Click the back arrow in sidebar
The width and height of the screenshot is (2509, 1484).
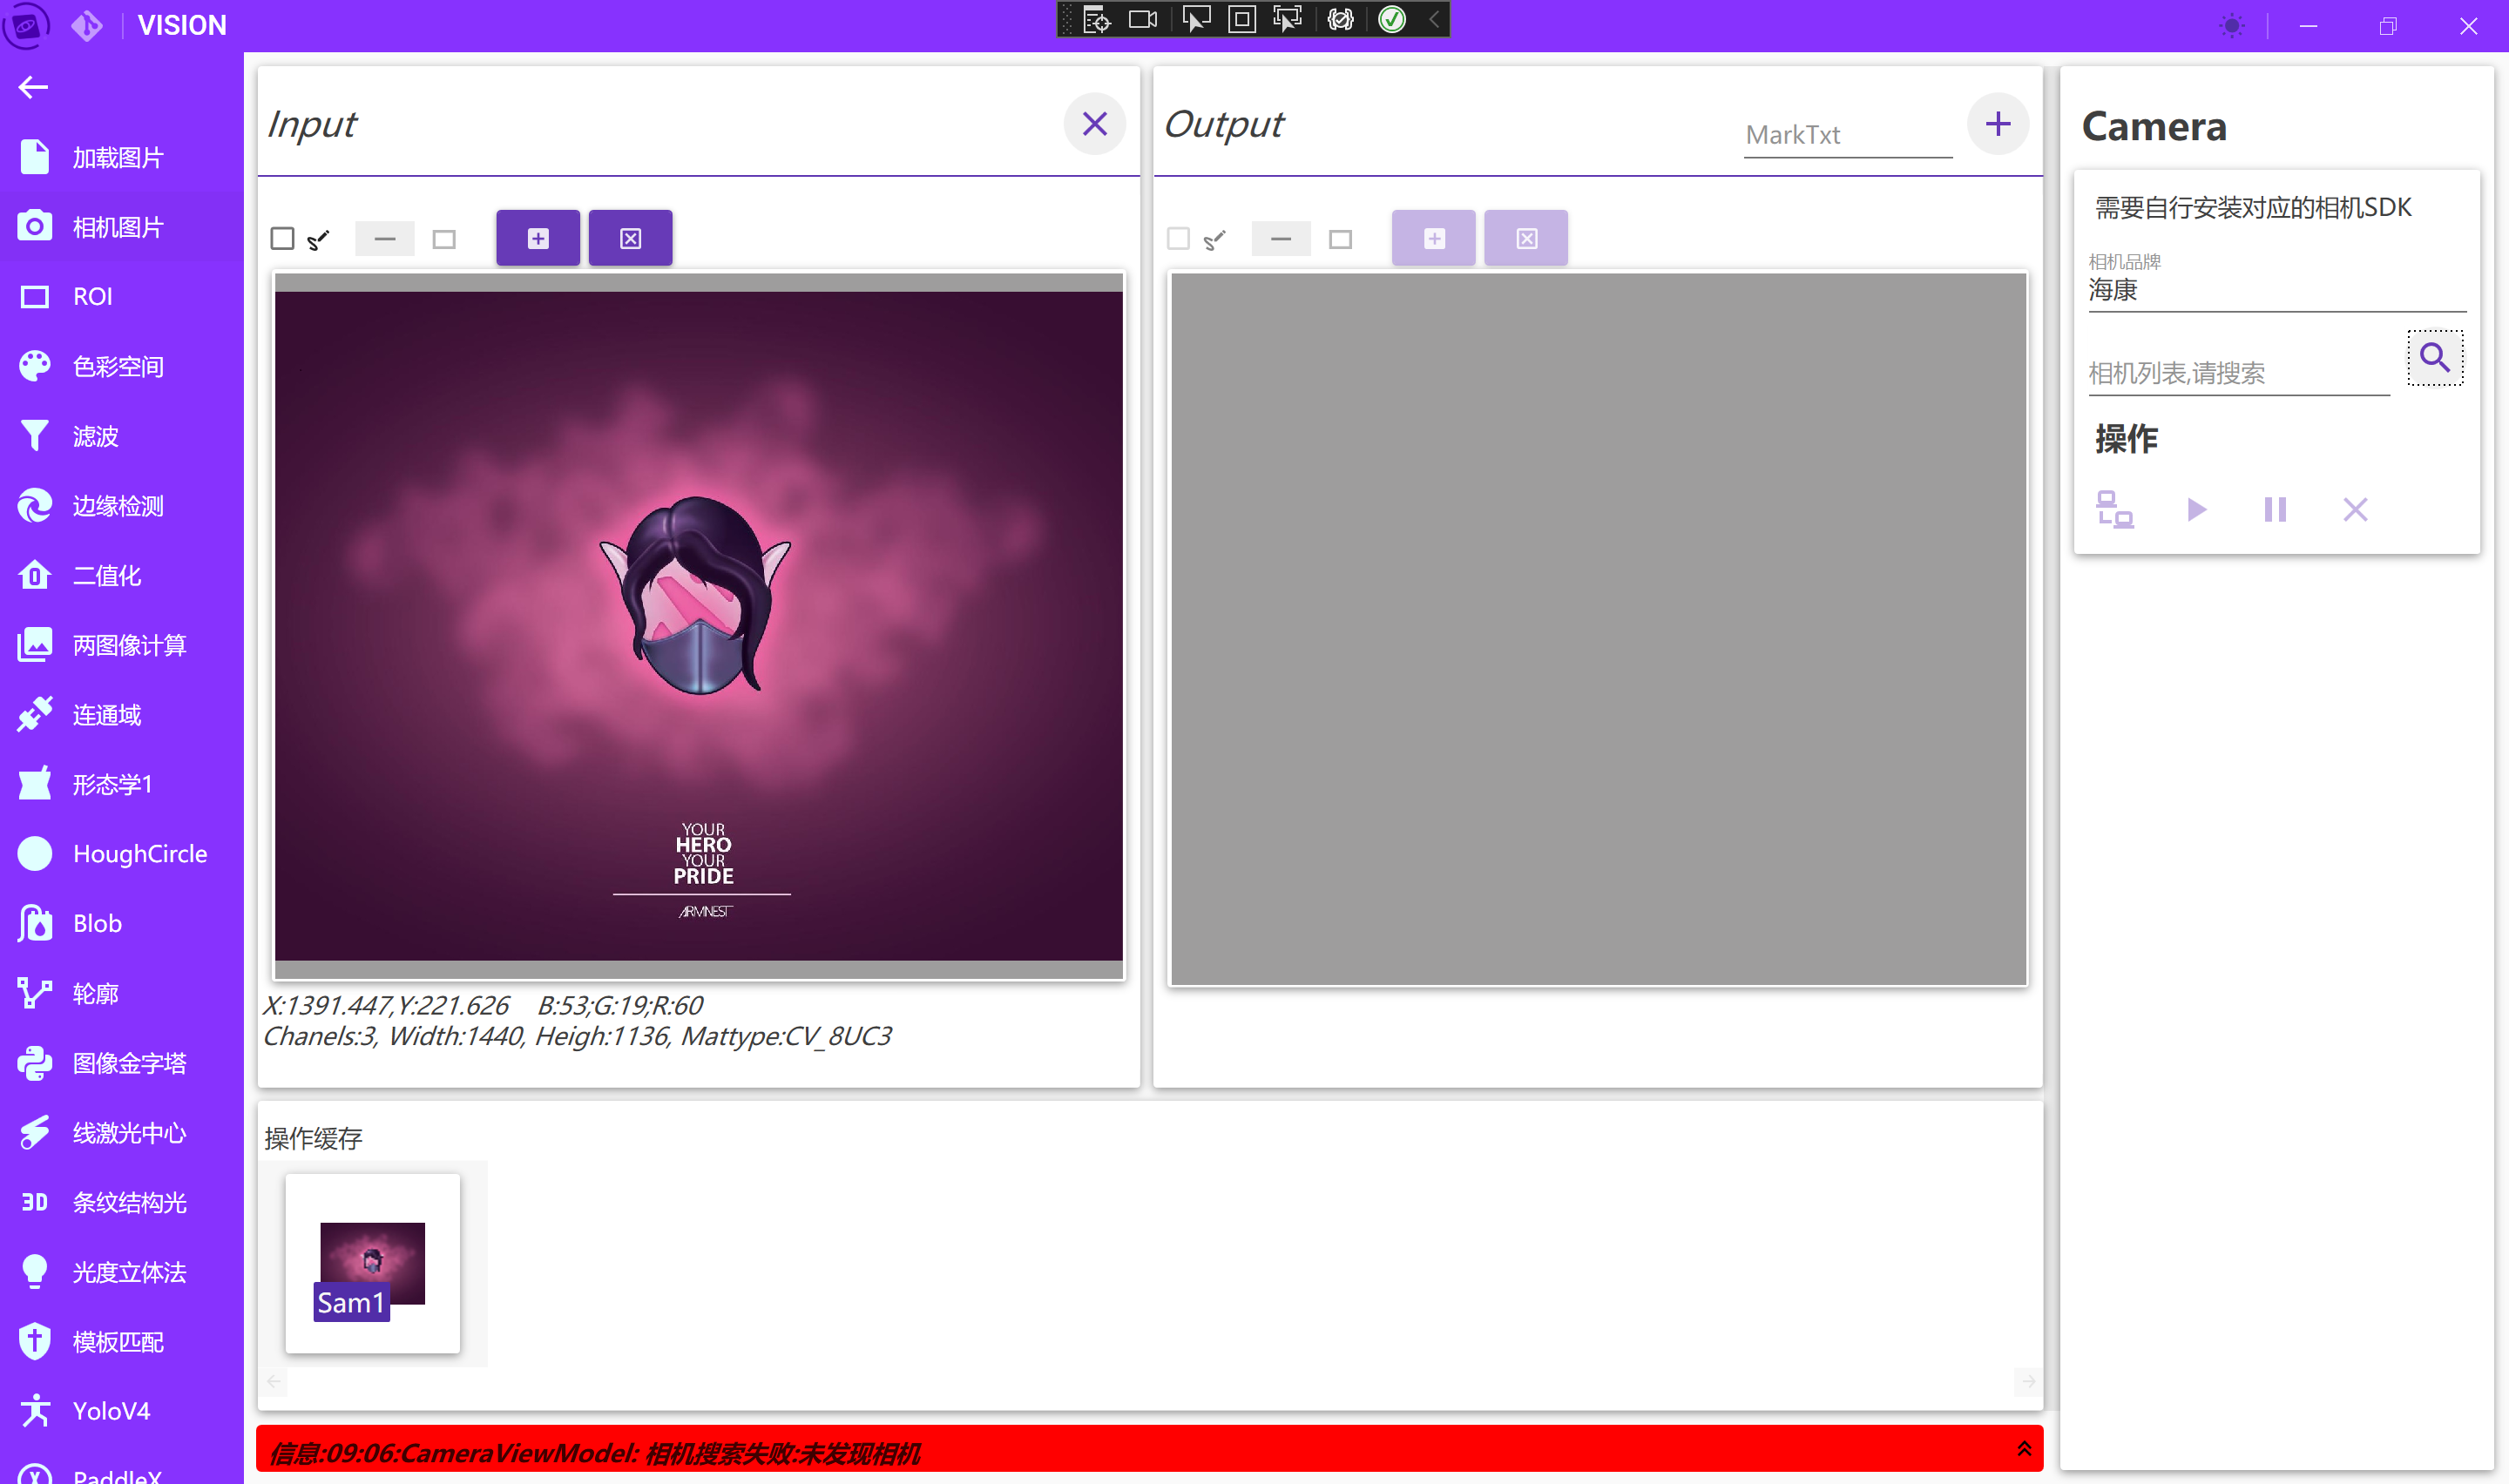33,87
